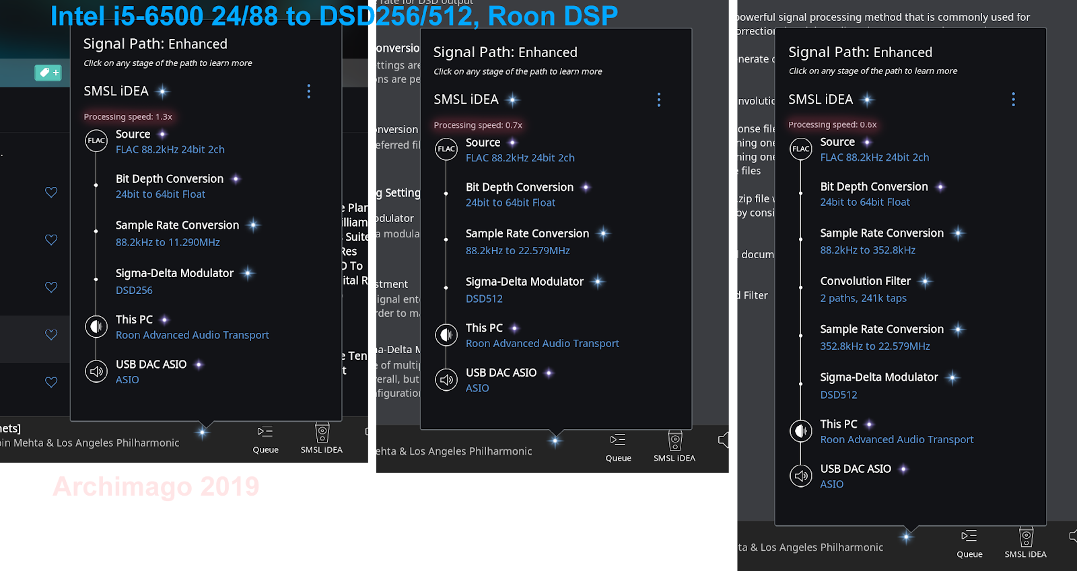1077x571 pixels.
Task: Click SMSL iDEA zone icon, left window
Action: tap(322, 432)
